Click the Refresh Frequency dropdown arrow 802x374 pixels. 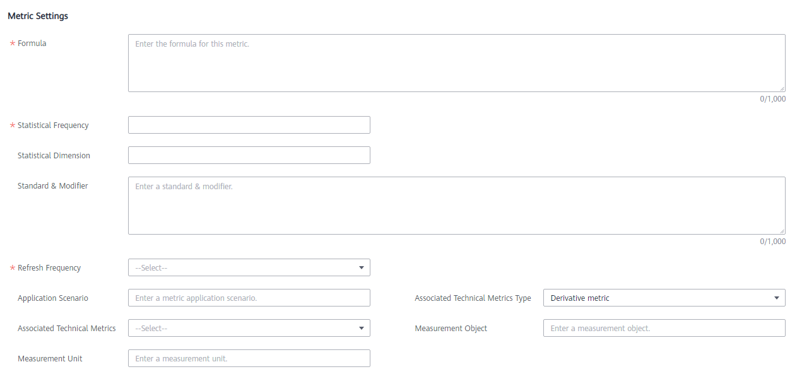coord(362,268)
